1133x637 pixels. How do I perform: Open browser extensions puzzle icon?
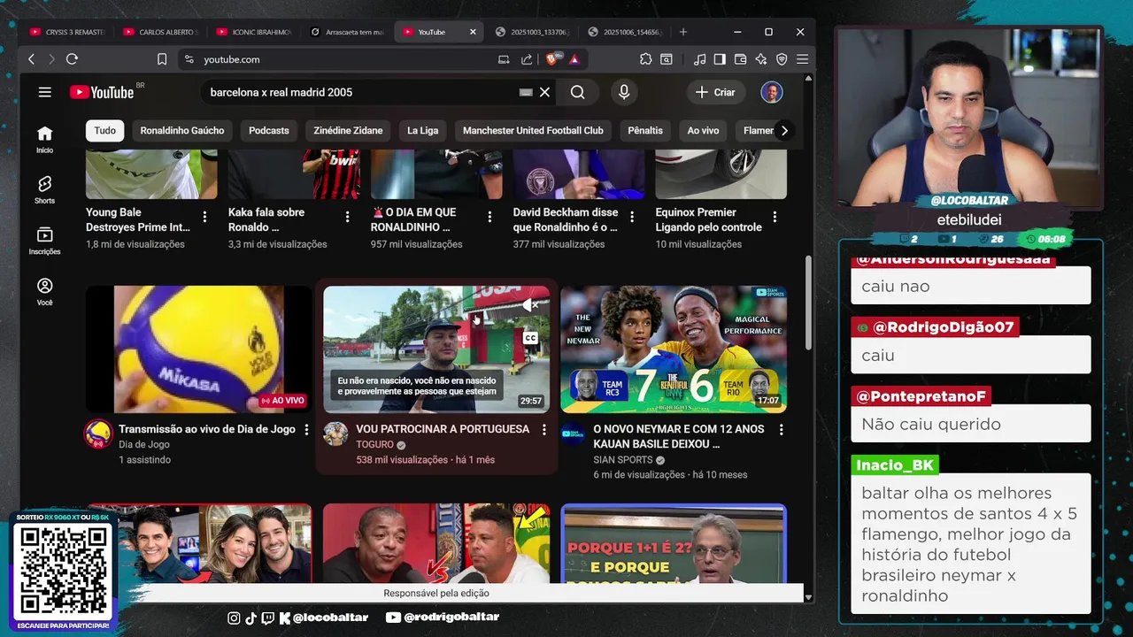click(x=645, y=59)
